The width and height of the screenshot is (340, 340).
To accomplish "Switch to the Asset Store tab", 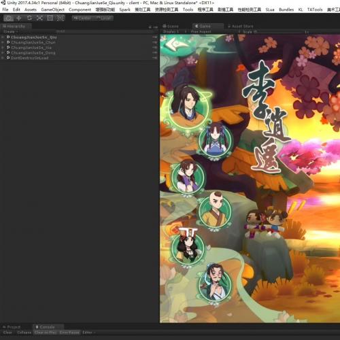I will tap(240, 27).
